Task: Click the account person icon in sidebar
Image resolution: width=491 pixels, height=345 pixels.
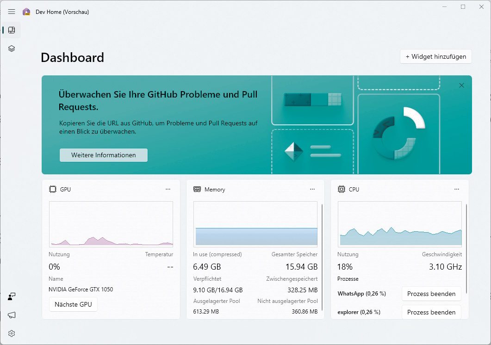Action: click(x=12, y=296)
